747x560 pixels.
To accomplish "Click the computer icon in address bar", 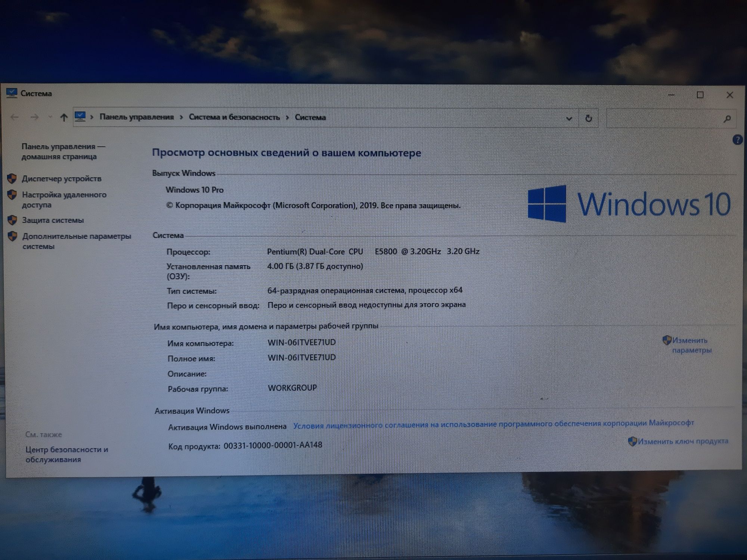I will 80,117.
